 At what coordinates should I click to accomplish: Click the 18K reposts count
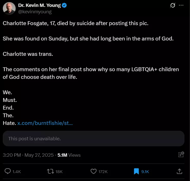pyautogui.click(x=59, y=172)
